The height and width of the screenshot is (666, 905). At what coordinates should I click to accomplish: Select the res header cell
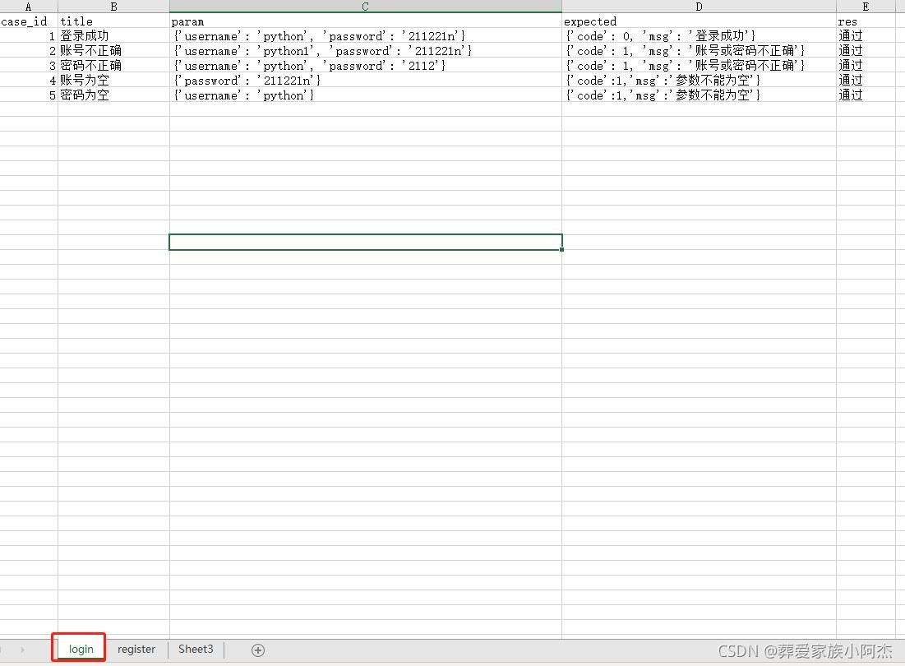click(866, 21)
